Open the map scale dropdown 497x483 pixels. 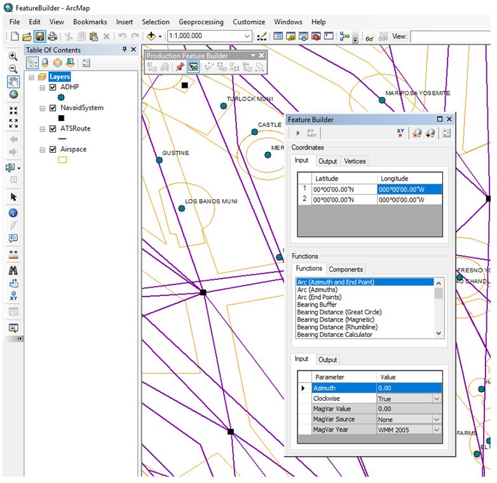pyautogui.click(x=247, y=37)
